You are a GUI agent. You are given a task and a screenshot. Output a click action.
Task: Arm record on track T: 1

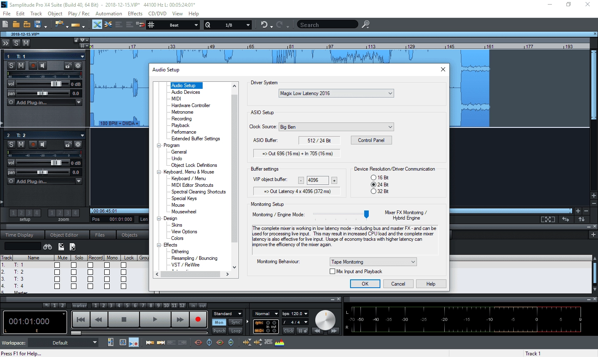[33, 66]
